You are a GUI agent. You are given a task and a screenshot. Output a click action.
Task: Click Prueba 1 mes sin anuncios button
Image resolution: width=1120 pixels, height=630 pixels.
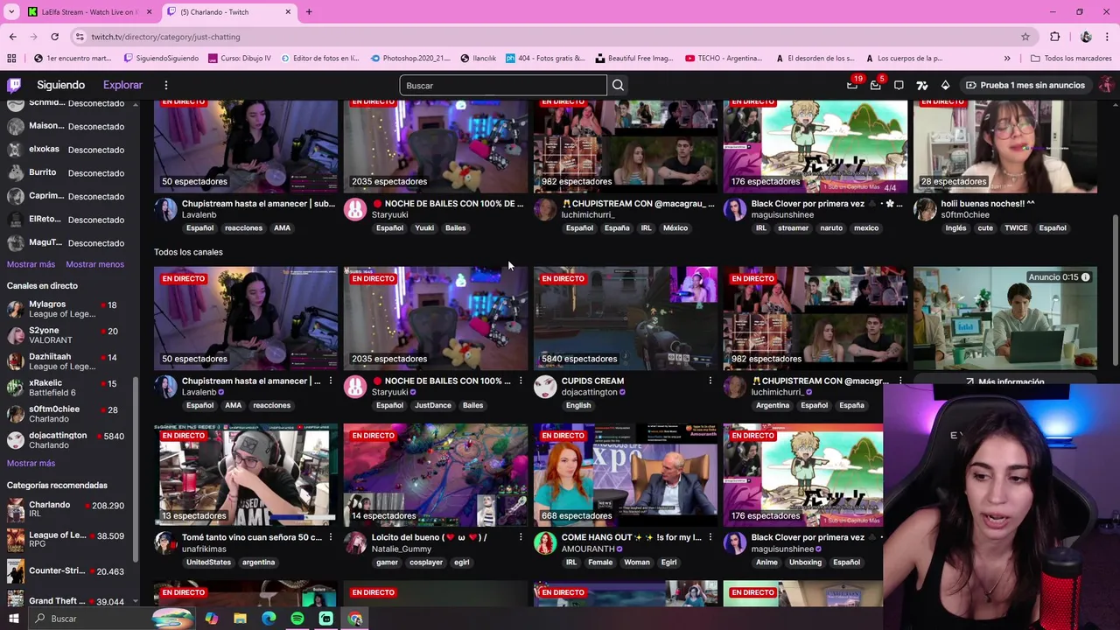pyautogui.click(x=1025, y=85)
